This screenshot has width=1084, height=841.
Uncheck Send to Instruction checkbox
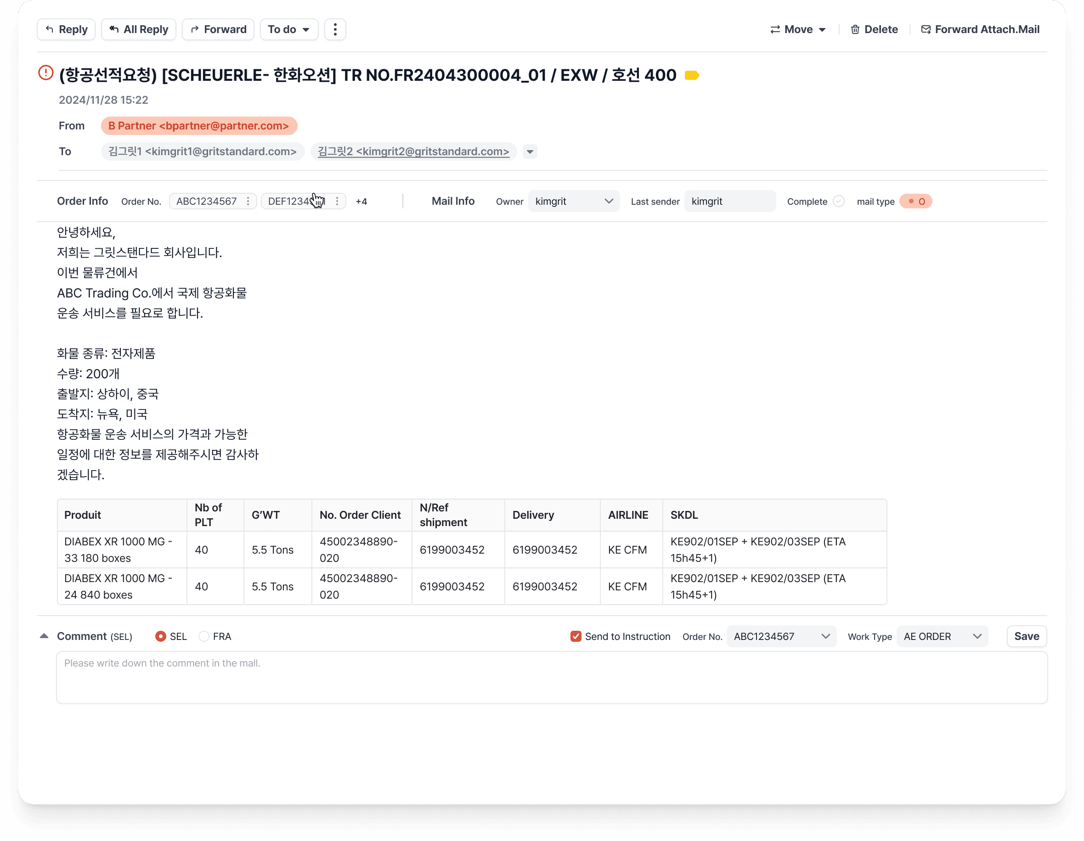coord(575,637)
